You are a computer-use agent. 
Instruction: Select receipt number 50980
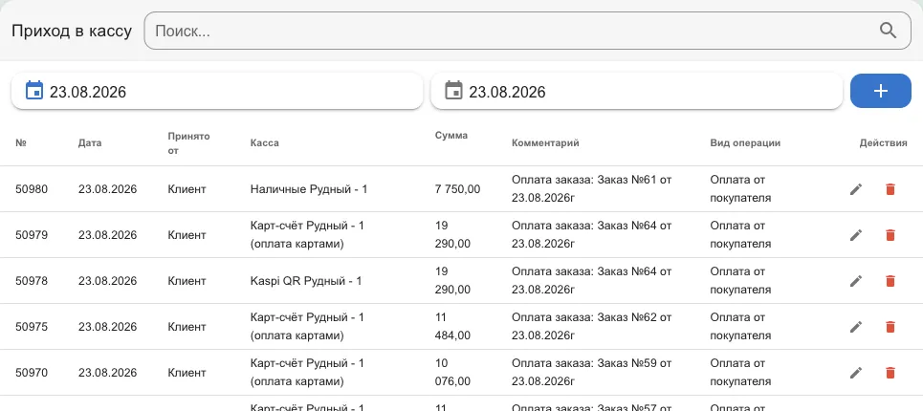(x=32, y=189)
